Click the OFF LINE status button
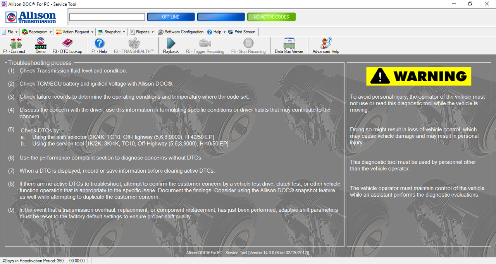Viewport: 496px width, 264px height. (171, 17)
